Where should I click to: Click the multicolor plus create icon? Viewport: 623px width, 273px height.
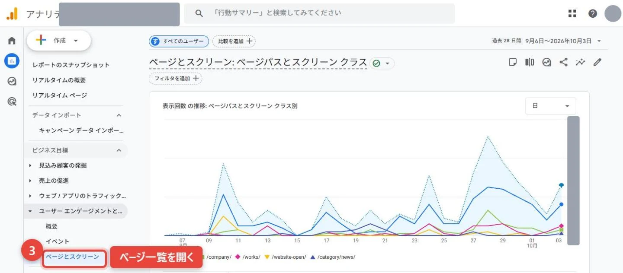[41, 40]
